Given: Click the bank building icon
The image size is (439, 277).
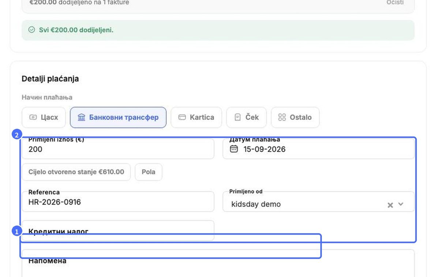Looking at the screenshot, I should [82, 118].
